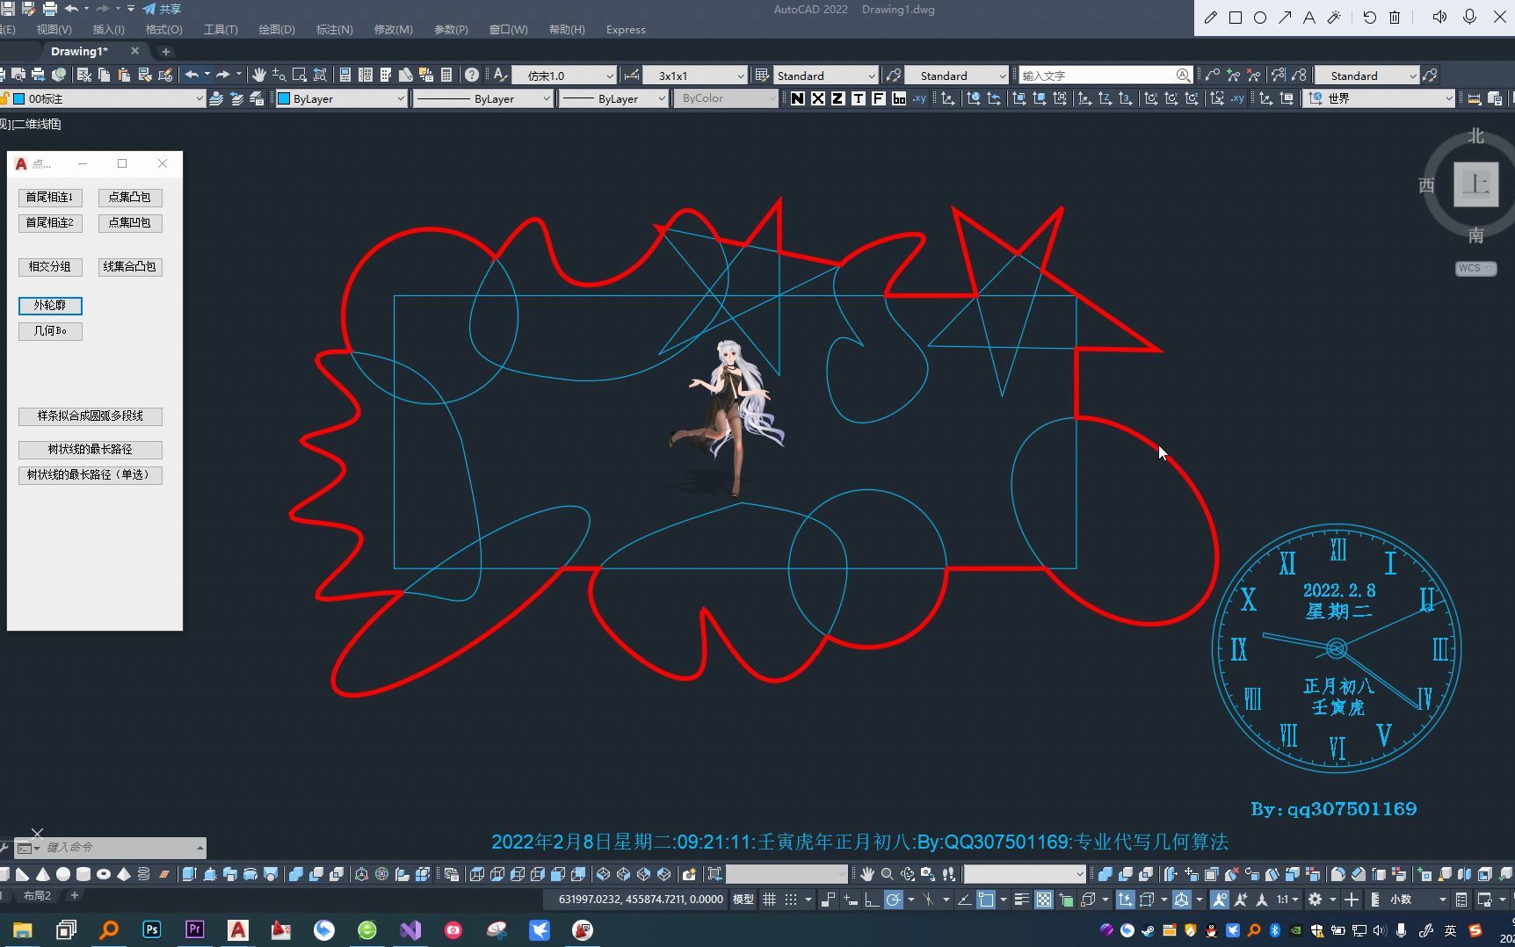Click the Match Properties paintbrush icon
Screen dimensions: 1515x947
click(406, 76)
